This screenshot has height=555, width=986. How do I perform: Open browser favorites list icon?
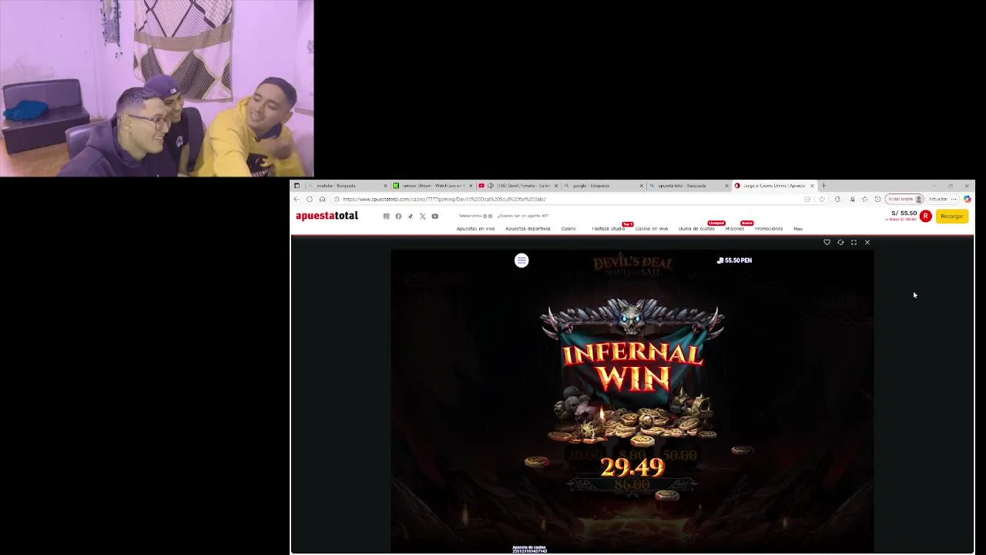click(x=864, y=199)
